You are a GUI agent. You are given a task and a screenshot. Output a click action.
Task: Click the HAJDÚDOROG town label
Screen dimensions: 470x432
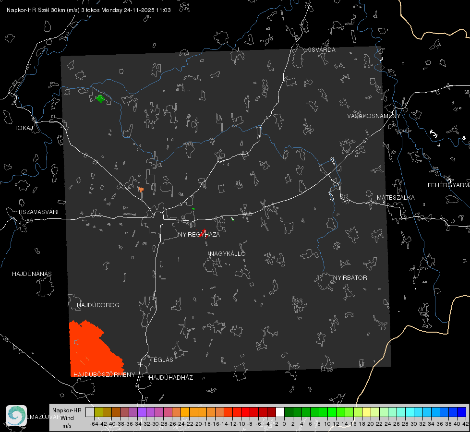pyautogui.click(x=98, y=305)
